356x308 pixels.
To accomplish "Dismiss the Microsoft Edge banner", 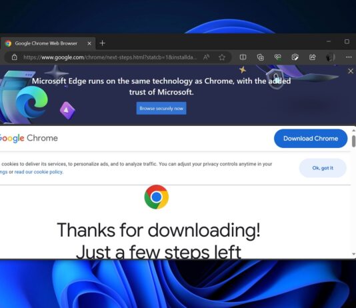I will pyautogui.click(x=351, y=71).
